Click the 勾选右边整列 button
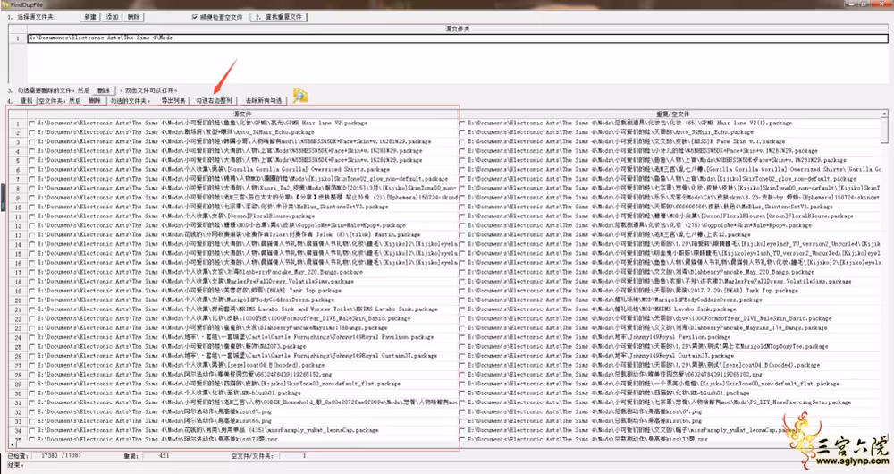Screen dimensions: 894x474 [x=215, y=101]
